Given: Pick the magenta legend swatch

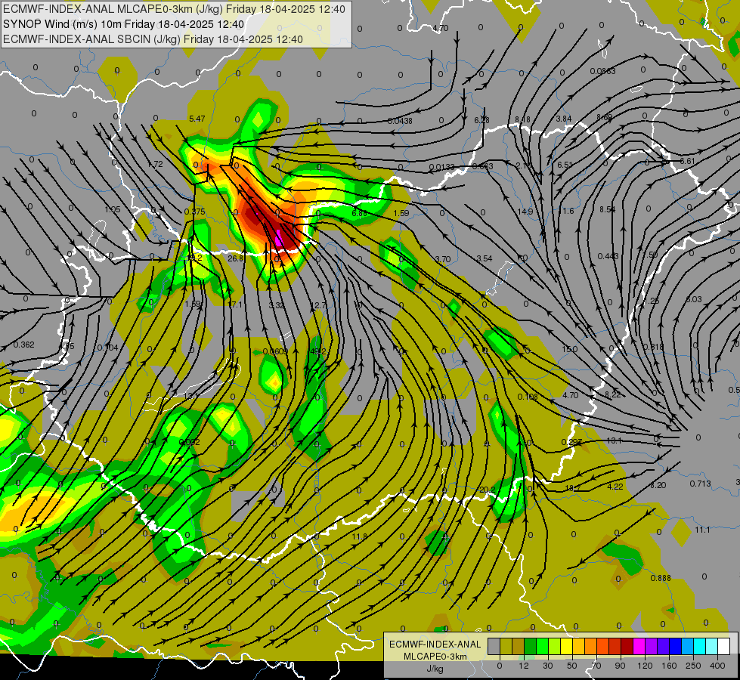Looking at the screenshot, I should pyautogui.click(x=639, y=647).
